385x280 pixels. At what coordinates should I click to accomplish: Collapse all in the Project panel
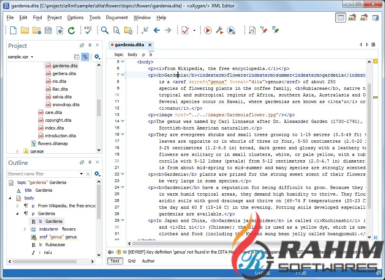(77, 57)
